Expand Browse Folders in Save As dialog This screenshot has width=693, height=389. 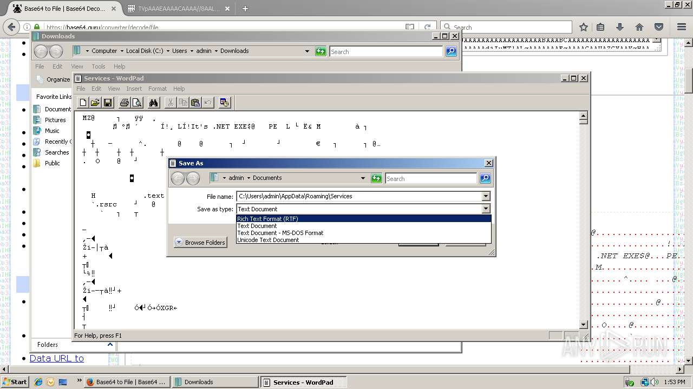pos(200,243)
